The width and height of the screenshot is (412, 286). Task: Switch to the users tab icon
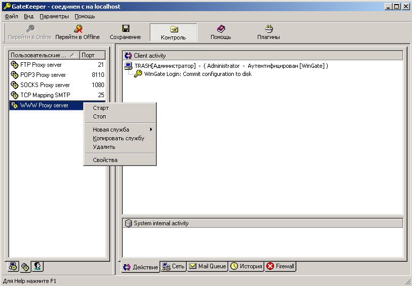click(38, 266)
